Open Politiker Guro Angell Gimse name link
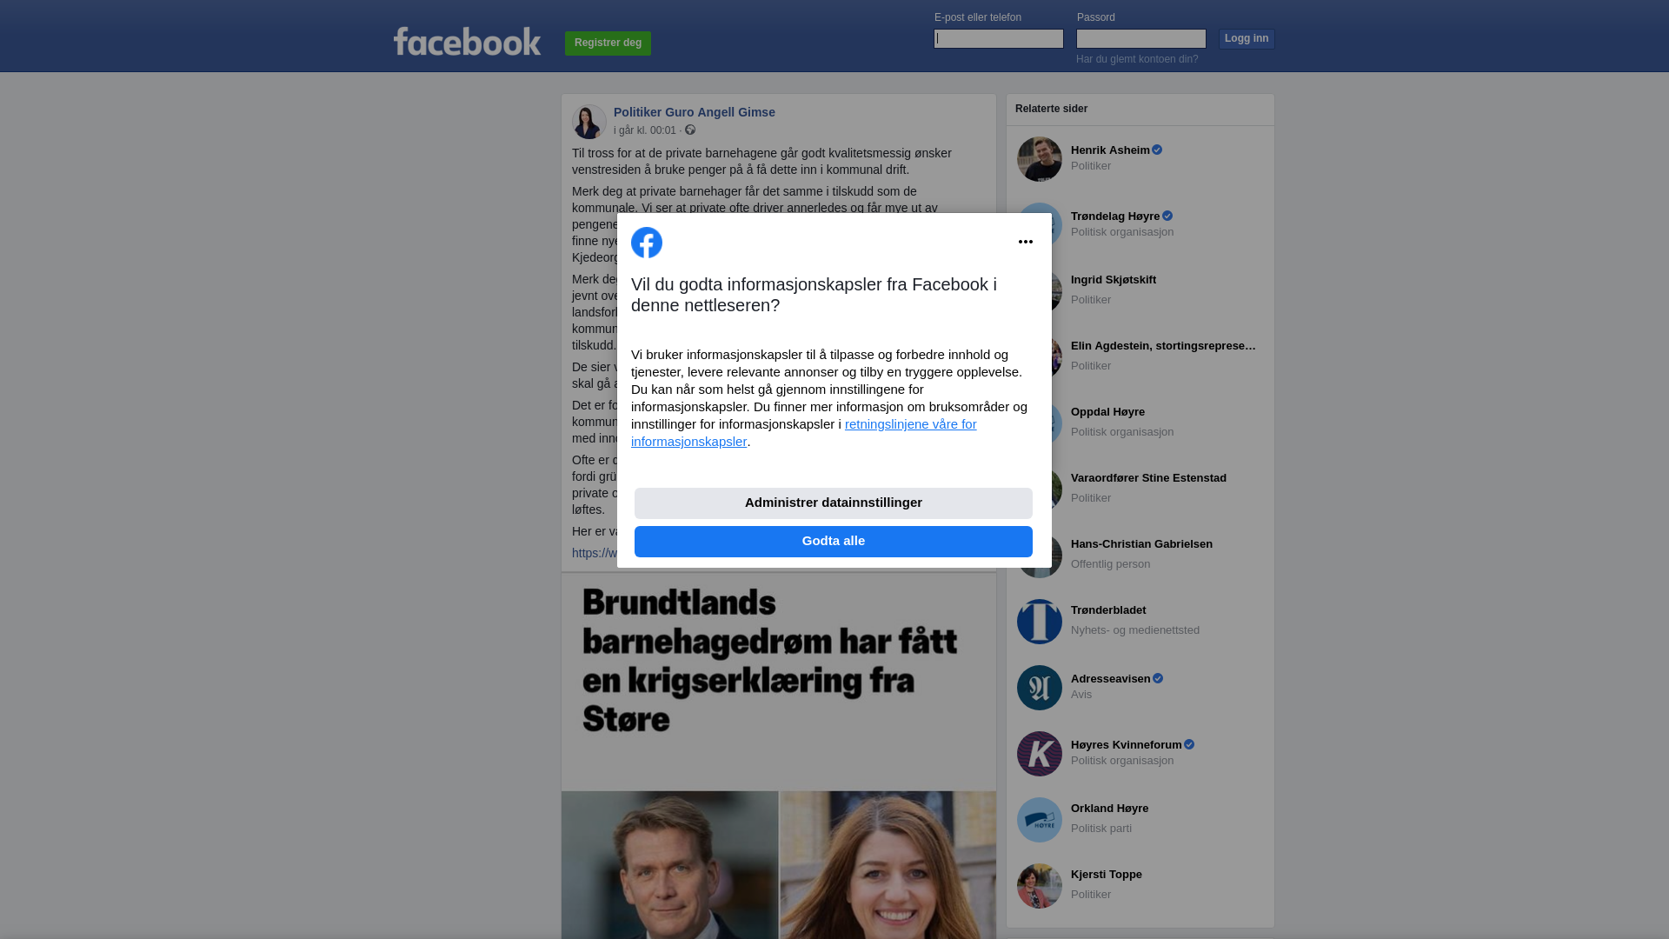Viewport: 1669px width, 939px height. 695,112
